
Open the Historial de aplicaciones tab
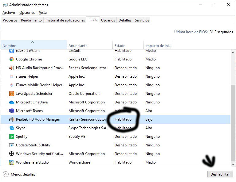click(x=65, y=20)
